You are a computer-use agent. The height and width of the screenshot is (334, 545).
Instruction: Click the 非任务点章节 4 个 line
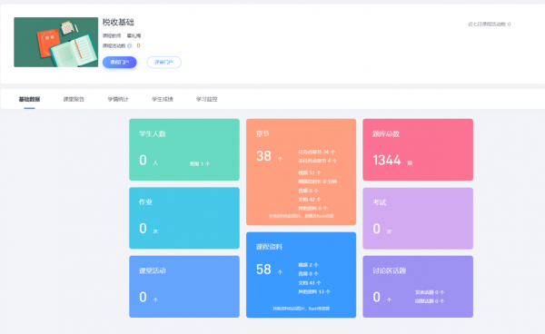(317, 161)
